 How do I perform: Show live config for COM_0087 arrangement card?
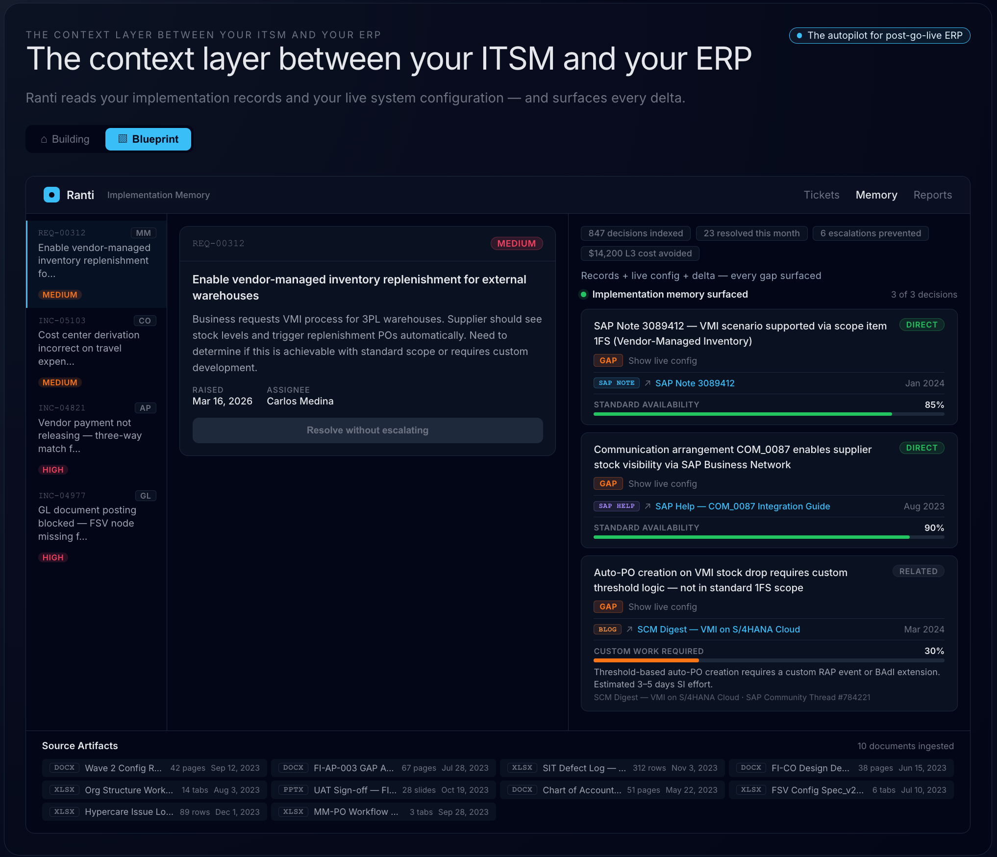click(662, 483)
